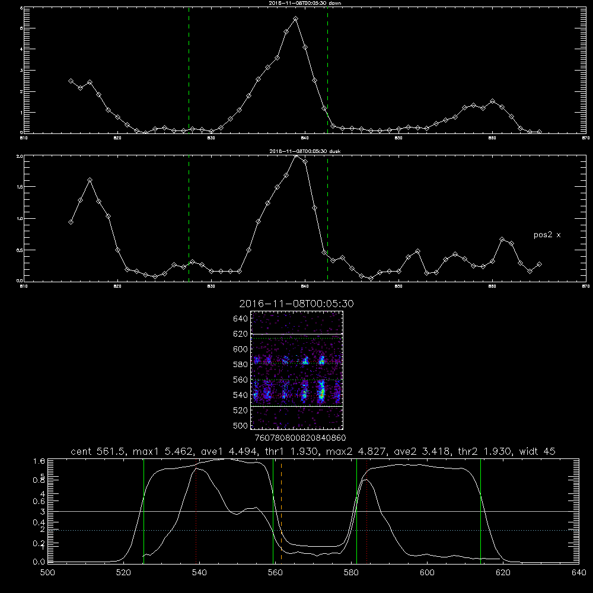
Task: Click the highest peak diamond in dawn plot
Action: click(x=296, y=18)
